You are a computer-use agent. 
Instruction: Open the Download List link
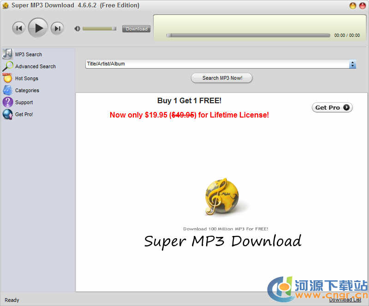click(345, 300)
